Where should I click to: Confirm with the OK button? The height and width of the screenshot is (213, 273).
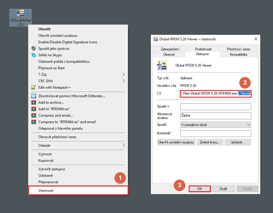(x=200, y=189)
